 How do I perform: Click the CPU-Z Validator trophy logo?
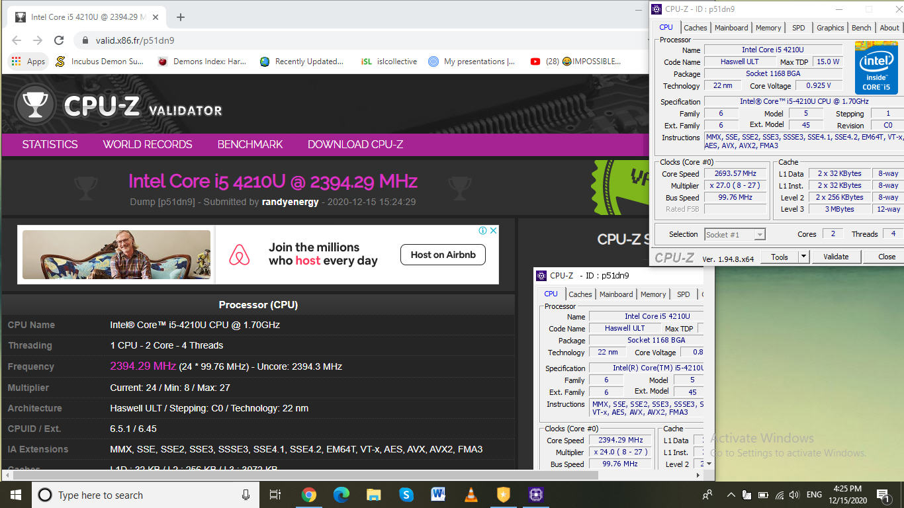click(35, 105)
